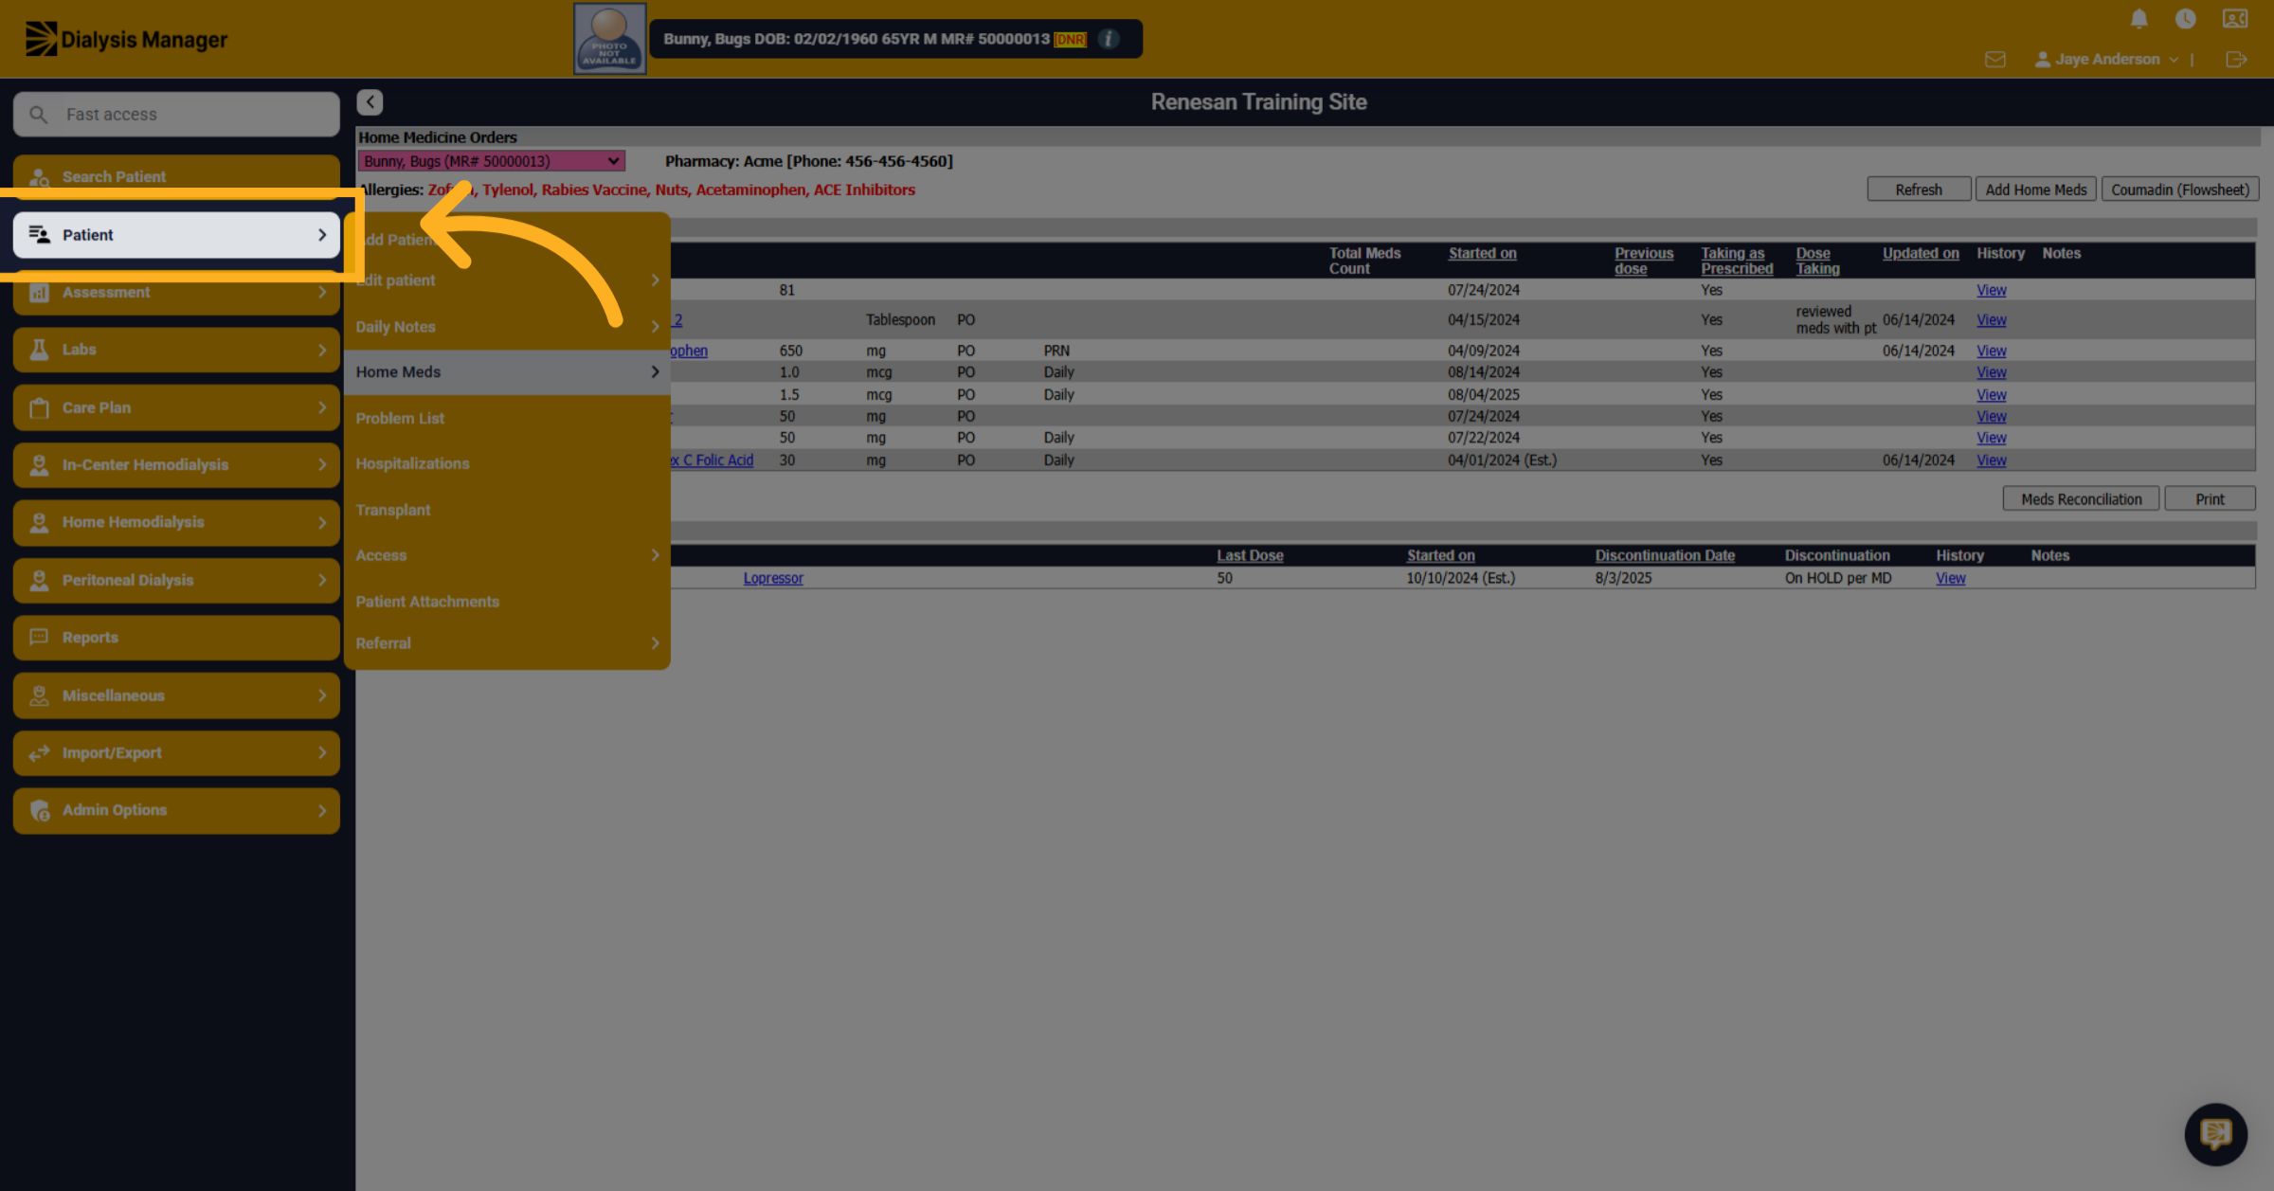Open the chat support bubble icon
Image resolution: width=2274 pixels, height=1191 pixels.
[x=2215, y=1133]
